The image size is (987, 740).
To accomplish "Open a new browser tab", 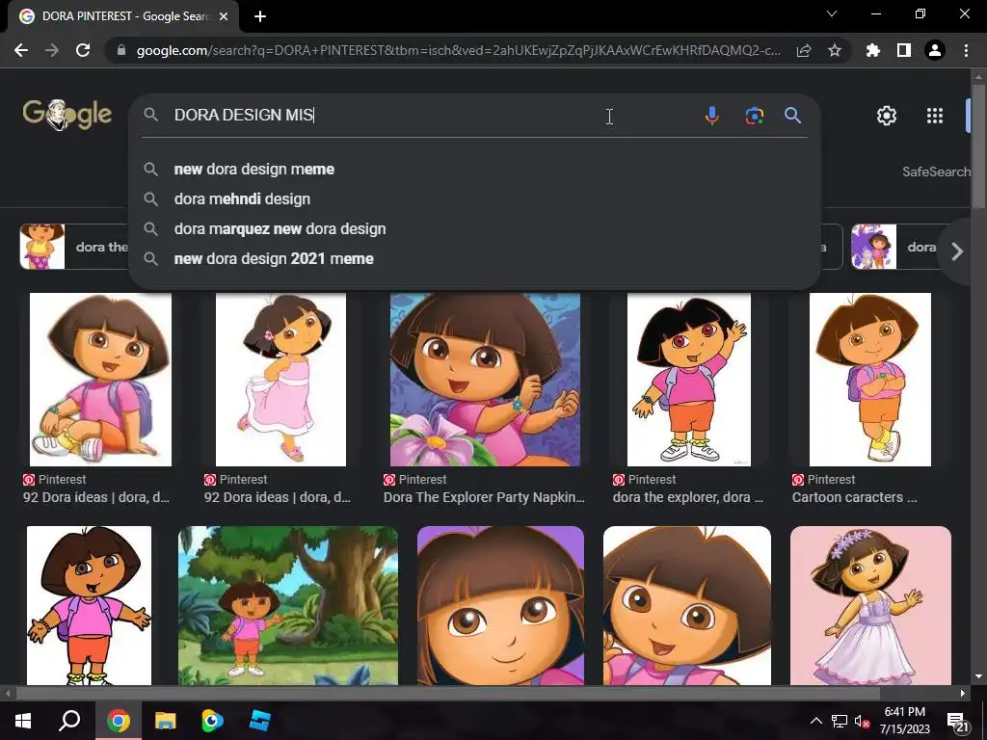I will pos(260,16).
